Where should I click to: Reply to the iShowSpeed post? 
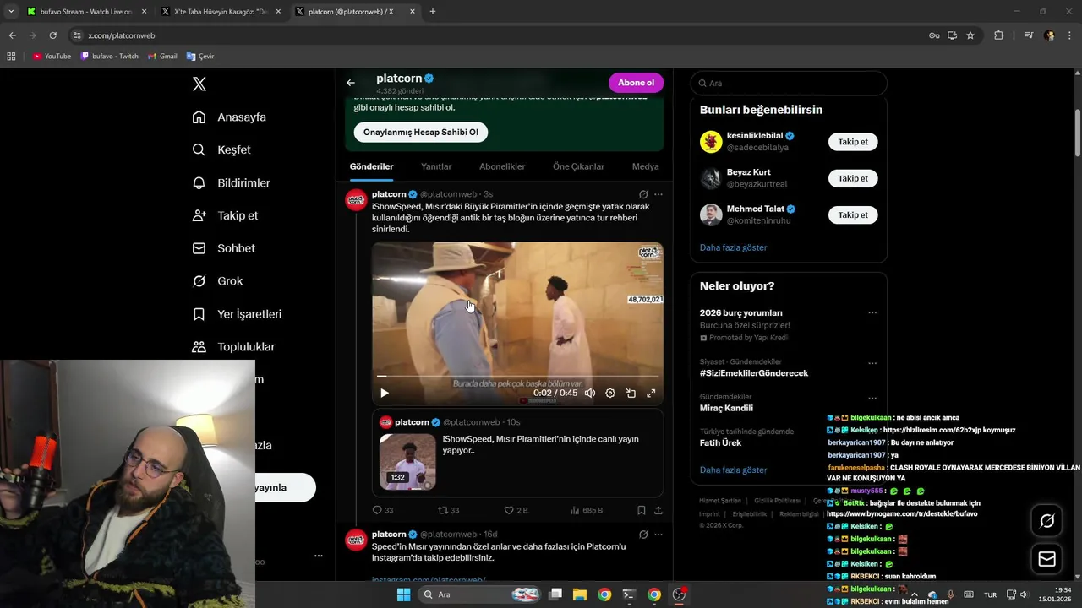pyautogui.click(x=383, y=510)
